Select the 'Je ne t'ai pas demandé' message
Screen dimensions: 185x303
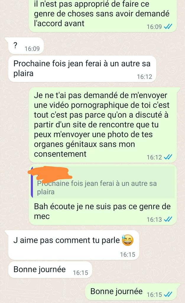tap(103, 125)
